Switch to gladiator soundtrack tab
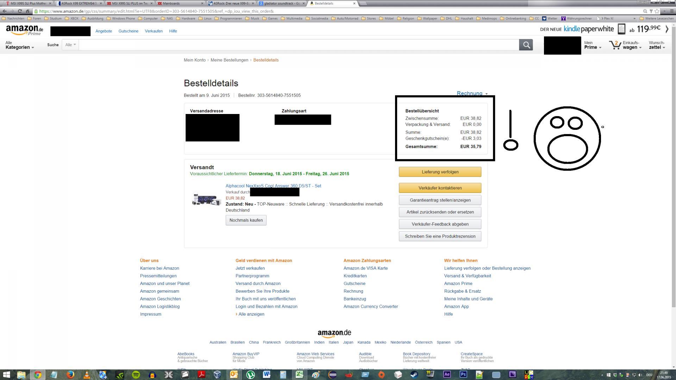The width and height of the screenshot is (676, 380). pos(282,4)
